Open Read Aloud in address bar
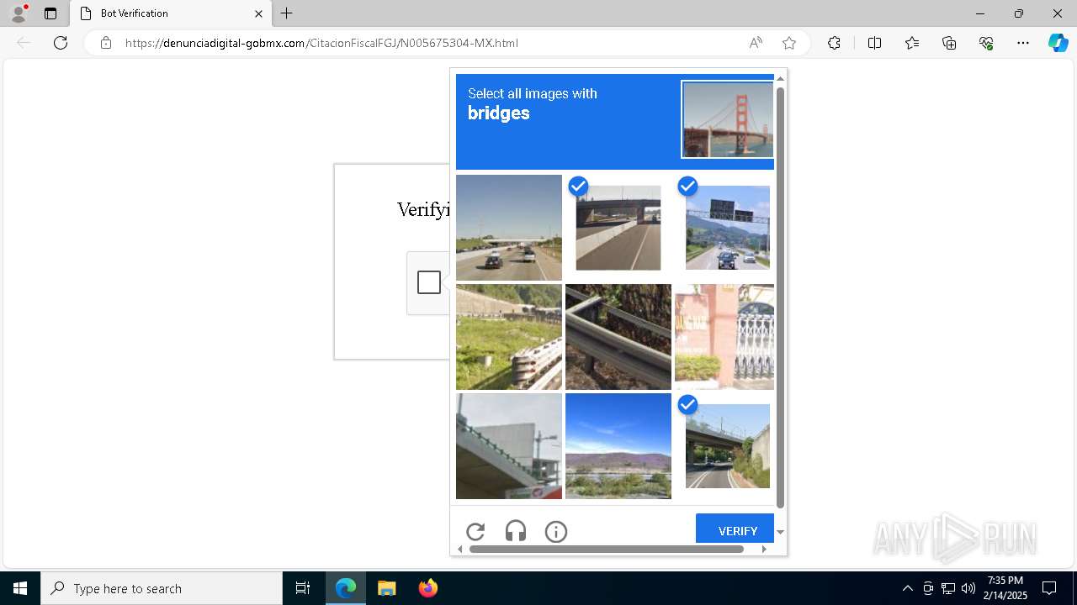The height and width of the screenshot is (605, 1077). pyautogui.click(x=756, y=43)
